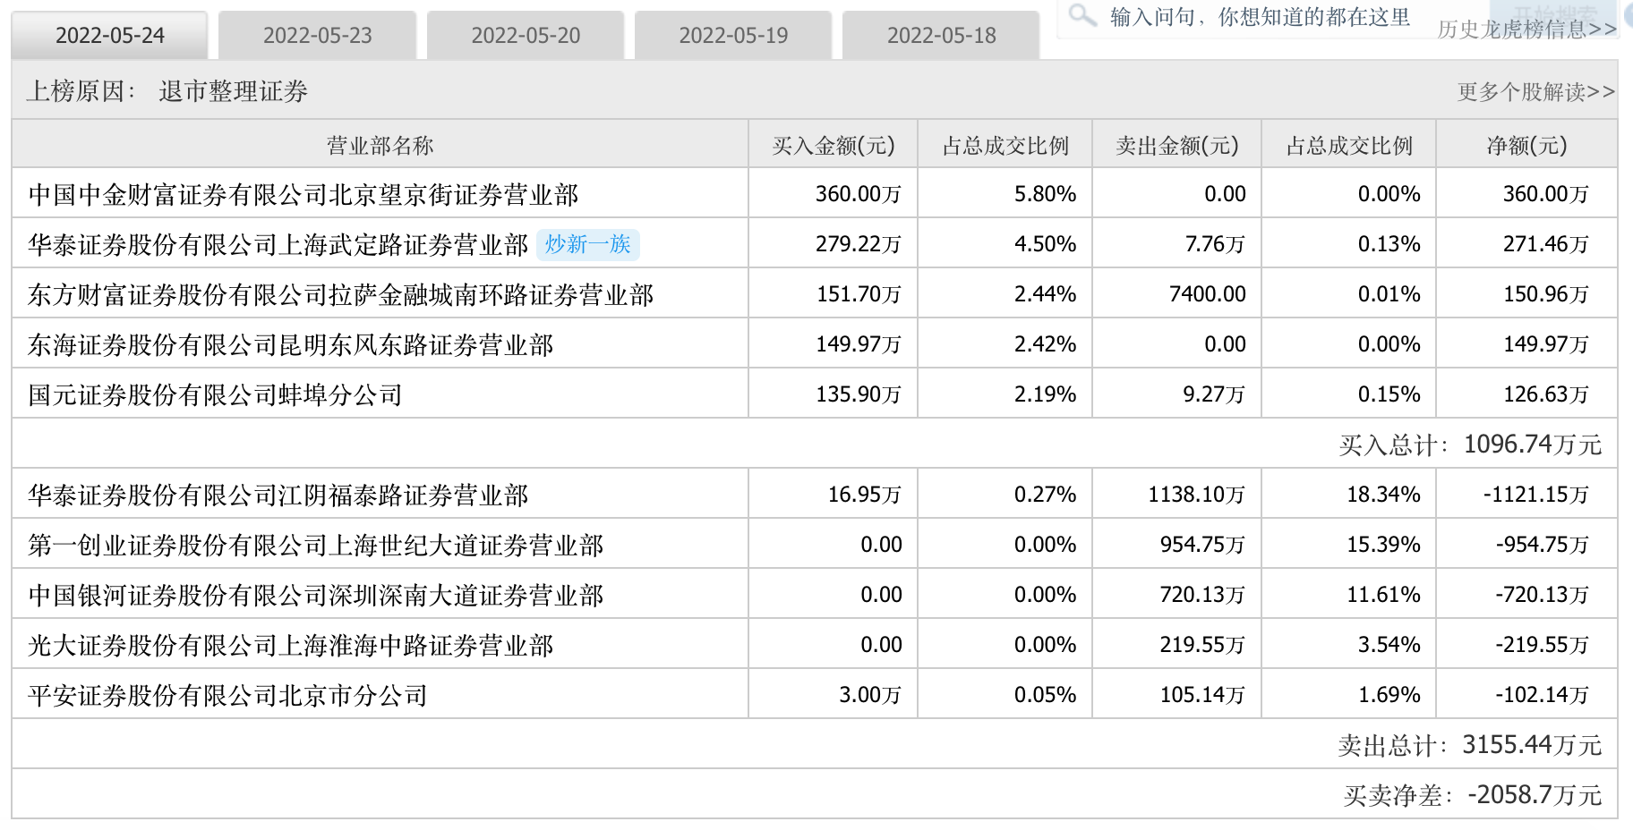Click the search magnifier icon
This screenshot has width=1633, height=830.
tap(1082, 15)
